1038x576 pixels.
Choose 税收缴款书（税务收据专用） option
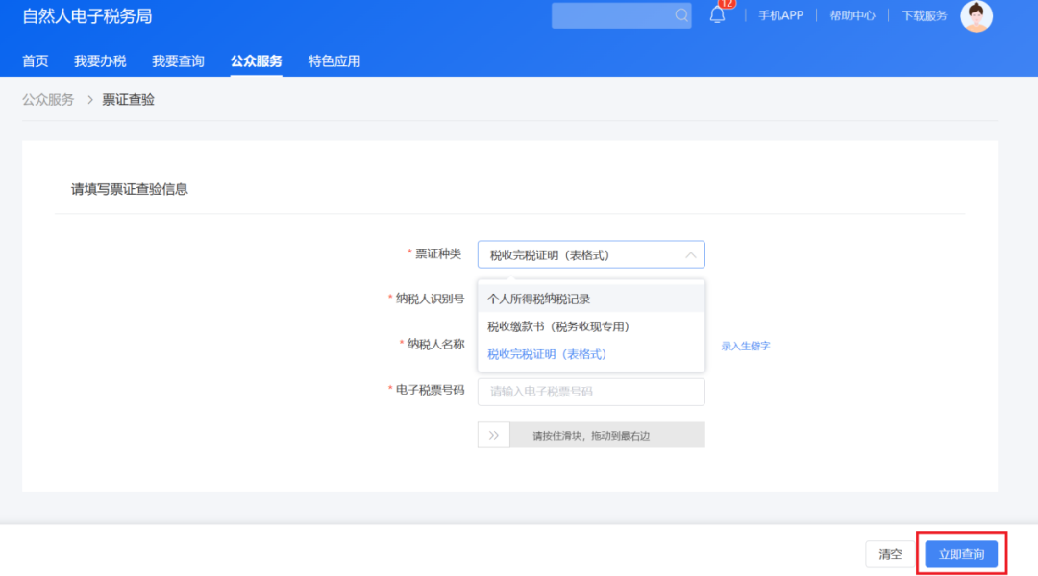tap(559, 325)
